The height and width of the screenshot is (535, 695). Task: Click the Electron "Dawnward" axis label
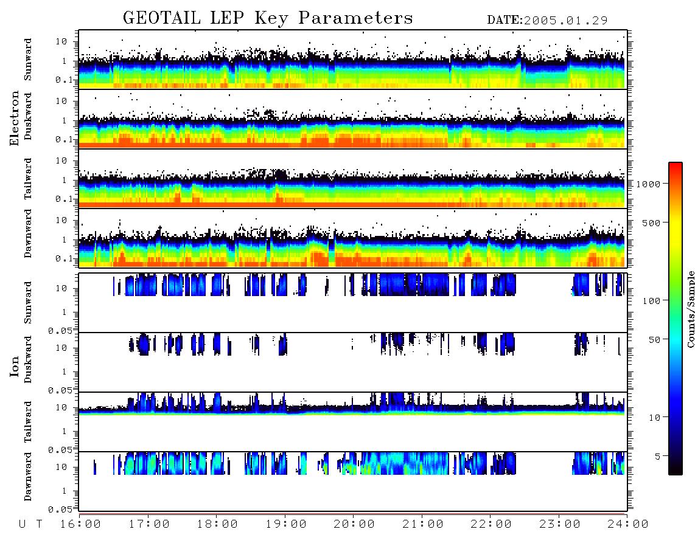click(28, 233)
